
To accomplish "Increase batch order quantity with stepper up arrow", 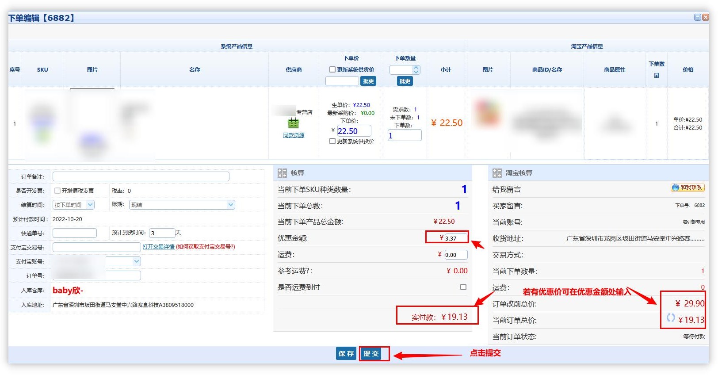I will (416, 68).
